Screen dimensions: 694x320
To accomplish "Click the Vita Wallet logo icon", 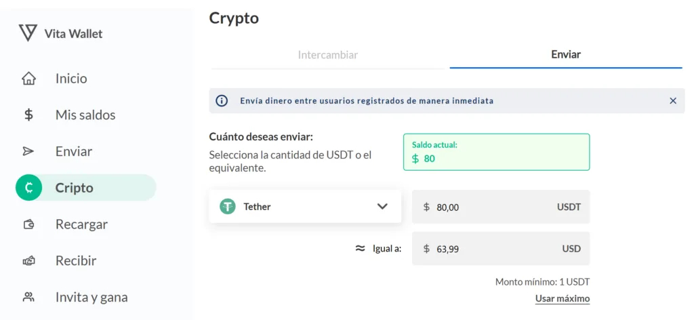I will point(28,33).
